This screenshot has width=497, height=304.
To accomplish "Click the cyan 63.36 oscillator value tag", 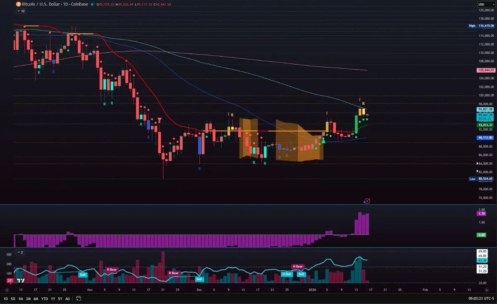I will pos(482,261).
